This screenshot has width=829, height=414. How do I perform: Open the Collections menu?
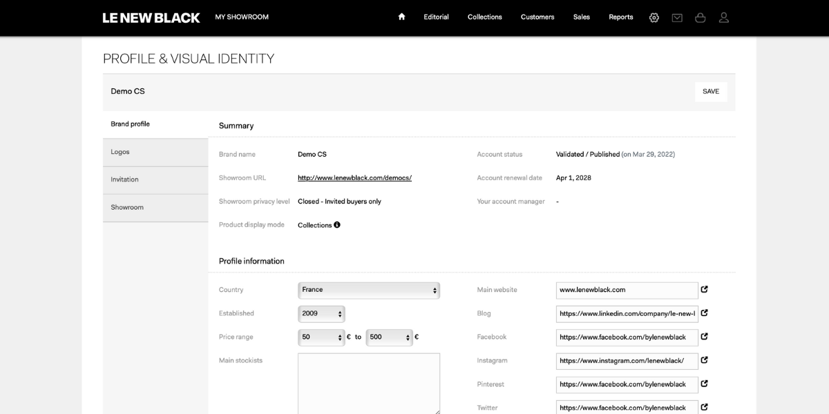[485, 17]
